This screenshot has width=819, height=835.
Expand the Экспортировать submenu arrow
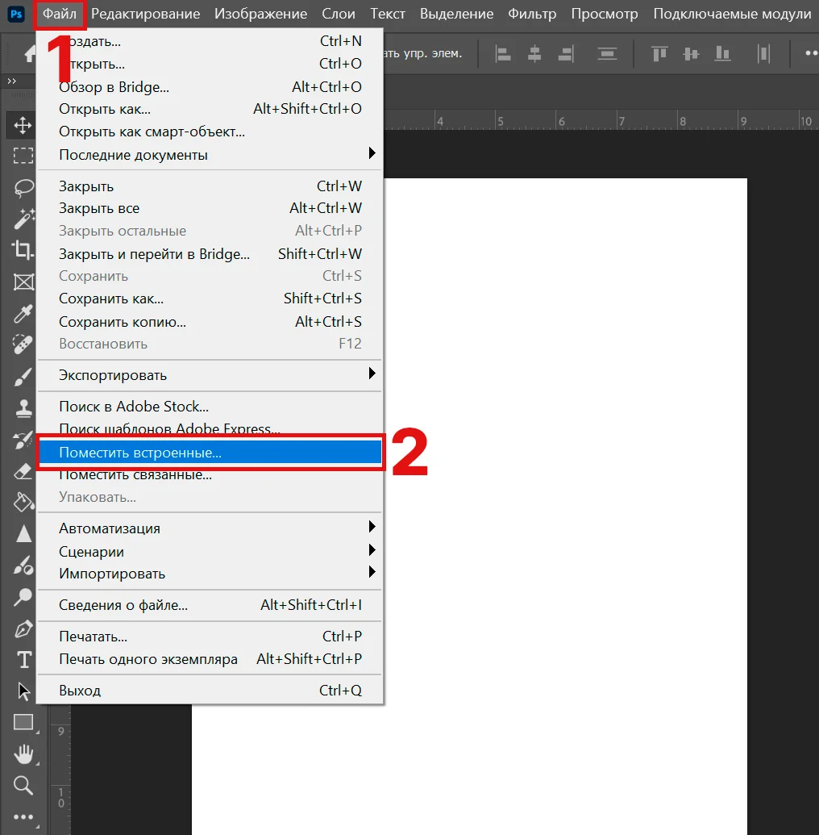tap(372, 374)
